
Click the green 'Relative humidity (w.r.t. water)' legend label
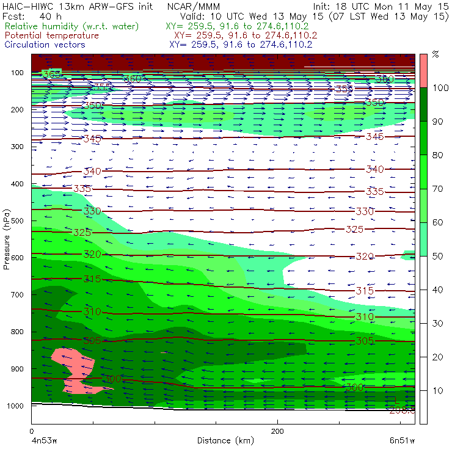point(72,26)
